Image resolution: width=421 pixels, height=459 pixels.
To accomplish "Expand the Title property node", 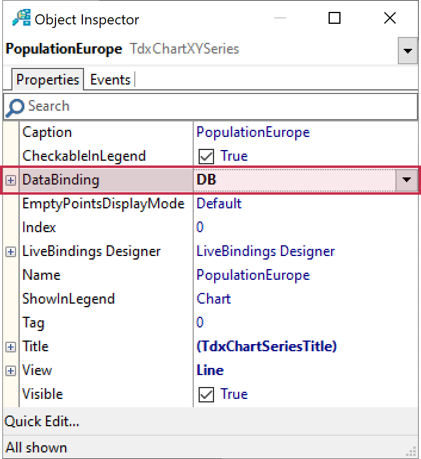I will 11,346.
